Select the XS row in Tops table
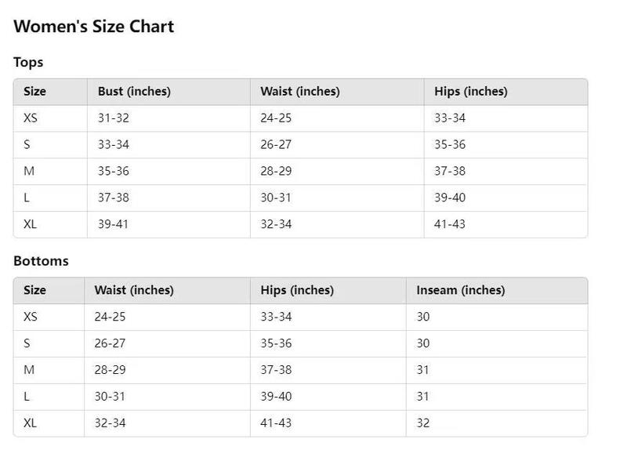The image size is (627, 450). point(301,118)
